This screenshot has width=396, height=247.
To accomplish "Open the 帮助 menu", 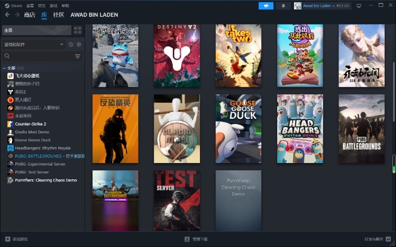I will (65, 6).
